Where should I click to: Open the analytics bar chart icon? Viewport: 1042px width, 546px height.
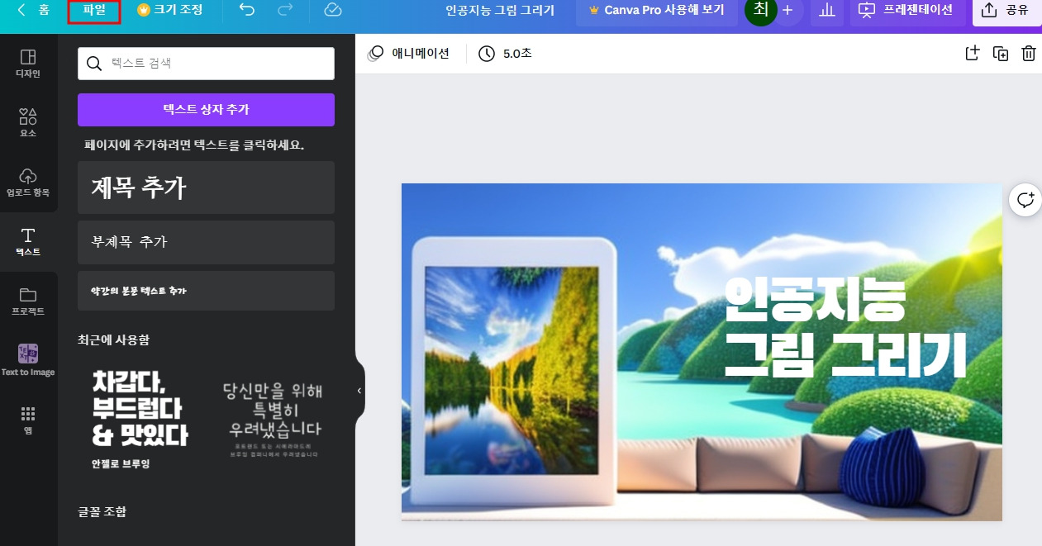click(x=827, y=10)
